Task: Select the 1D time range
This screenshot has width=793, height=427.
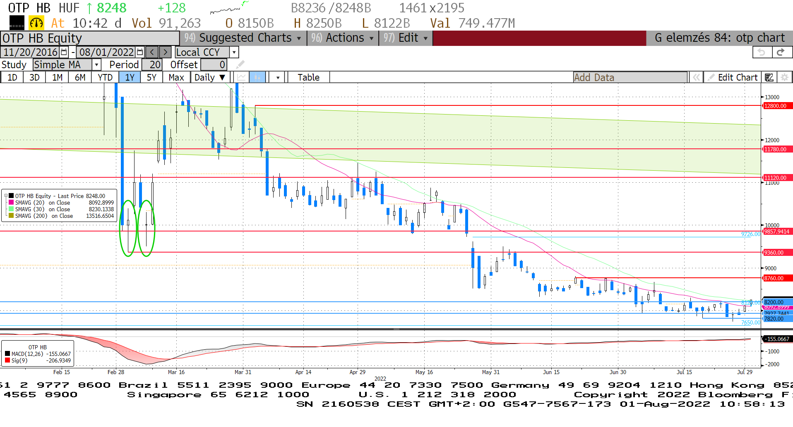Action: click(12, 77)
